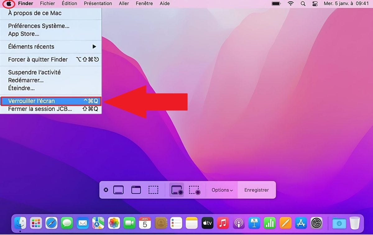The height and width of the screenshot is (235, 373).
Task: Open Reminders from the Dock
Action: 176,223
